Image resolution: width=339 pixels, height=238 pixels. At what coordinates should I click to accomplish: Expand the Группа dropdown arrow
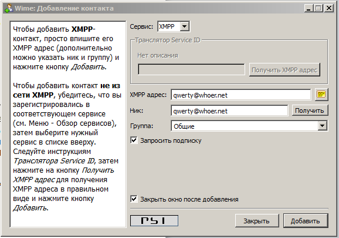[322, 126]
